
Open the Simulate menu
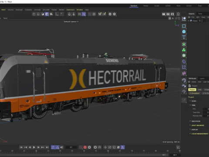pyautogui.click(x=46, y=10)
